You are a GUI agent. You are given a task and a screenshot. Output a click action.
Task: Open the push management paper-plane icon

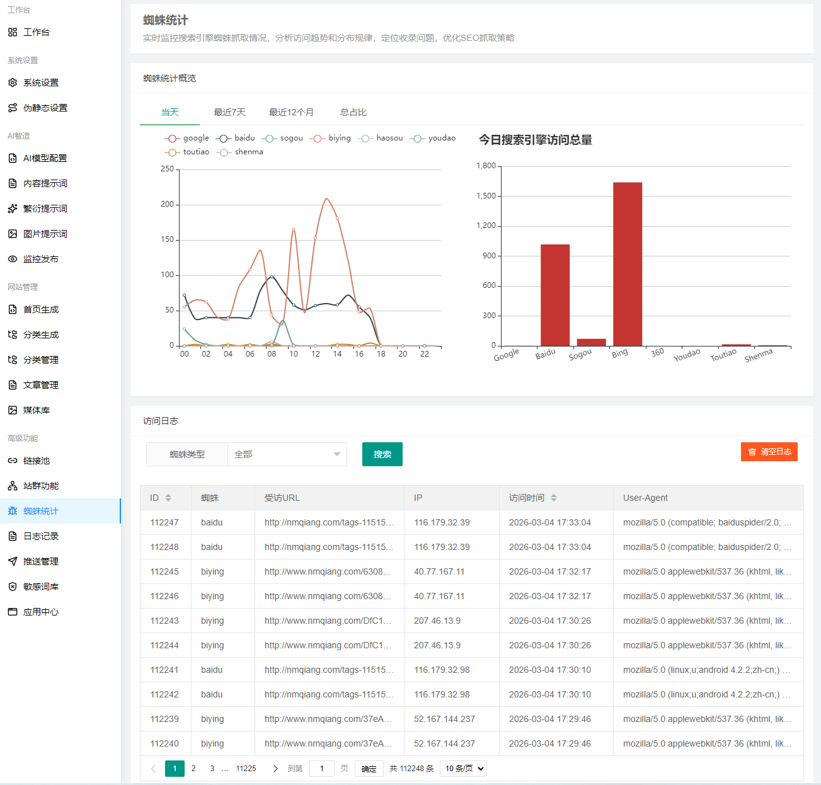13,561
